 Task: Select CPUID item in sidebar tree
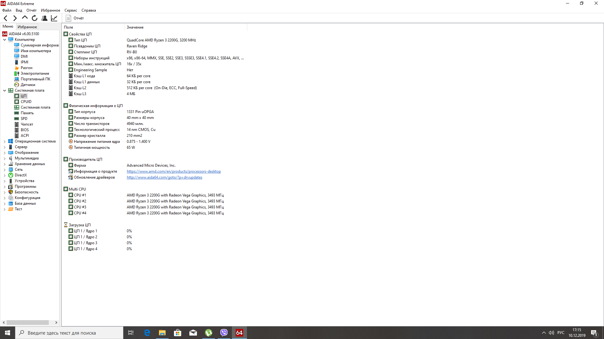26,102
